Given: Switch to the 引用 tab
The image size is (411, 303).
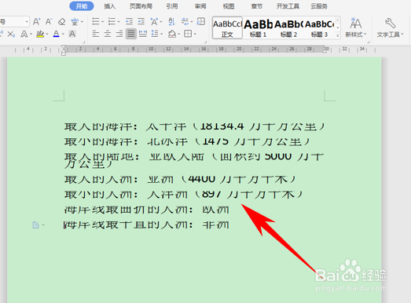Looking at the screenshot, I should [x=172, y=6].
